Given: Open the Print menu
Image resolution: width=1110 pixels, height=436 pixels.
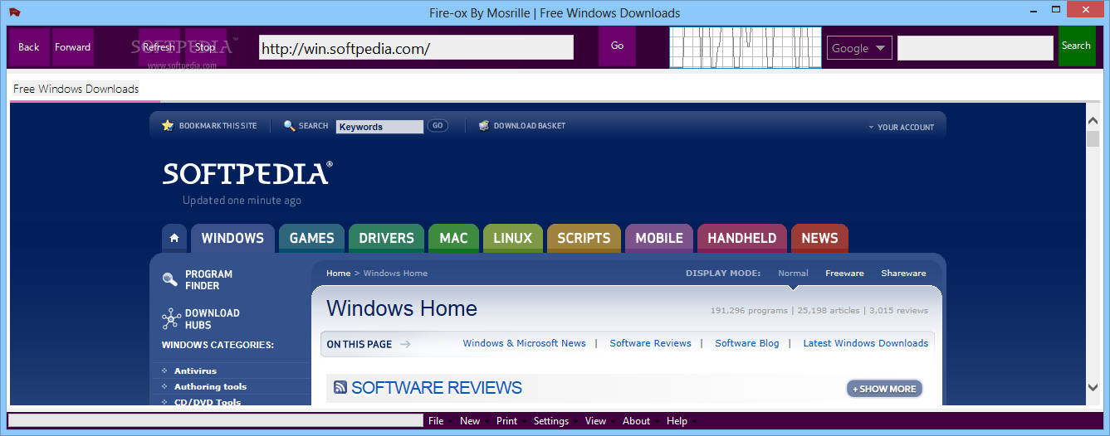Looking at the screenshot, I should coord(506,421).
